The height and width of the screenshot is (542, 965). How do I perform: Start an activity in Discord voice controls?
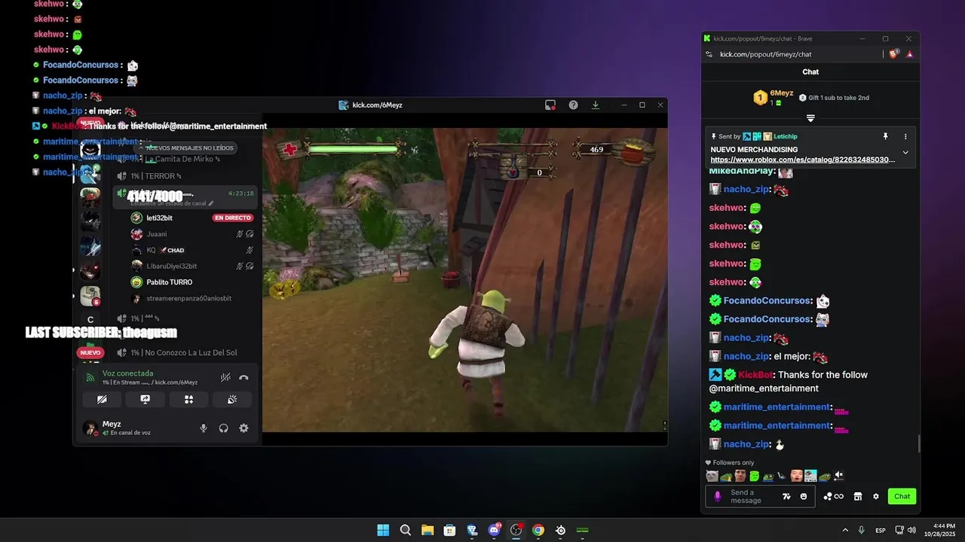(x=189, y=400)
